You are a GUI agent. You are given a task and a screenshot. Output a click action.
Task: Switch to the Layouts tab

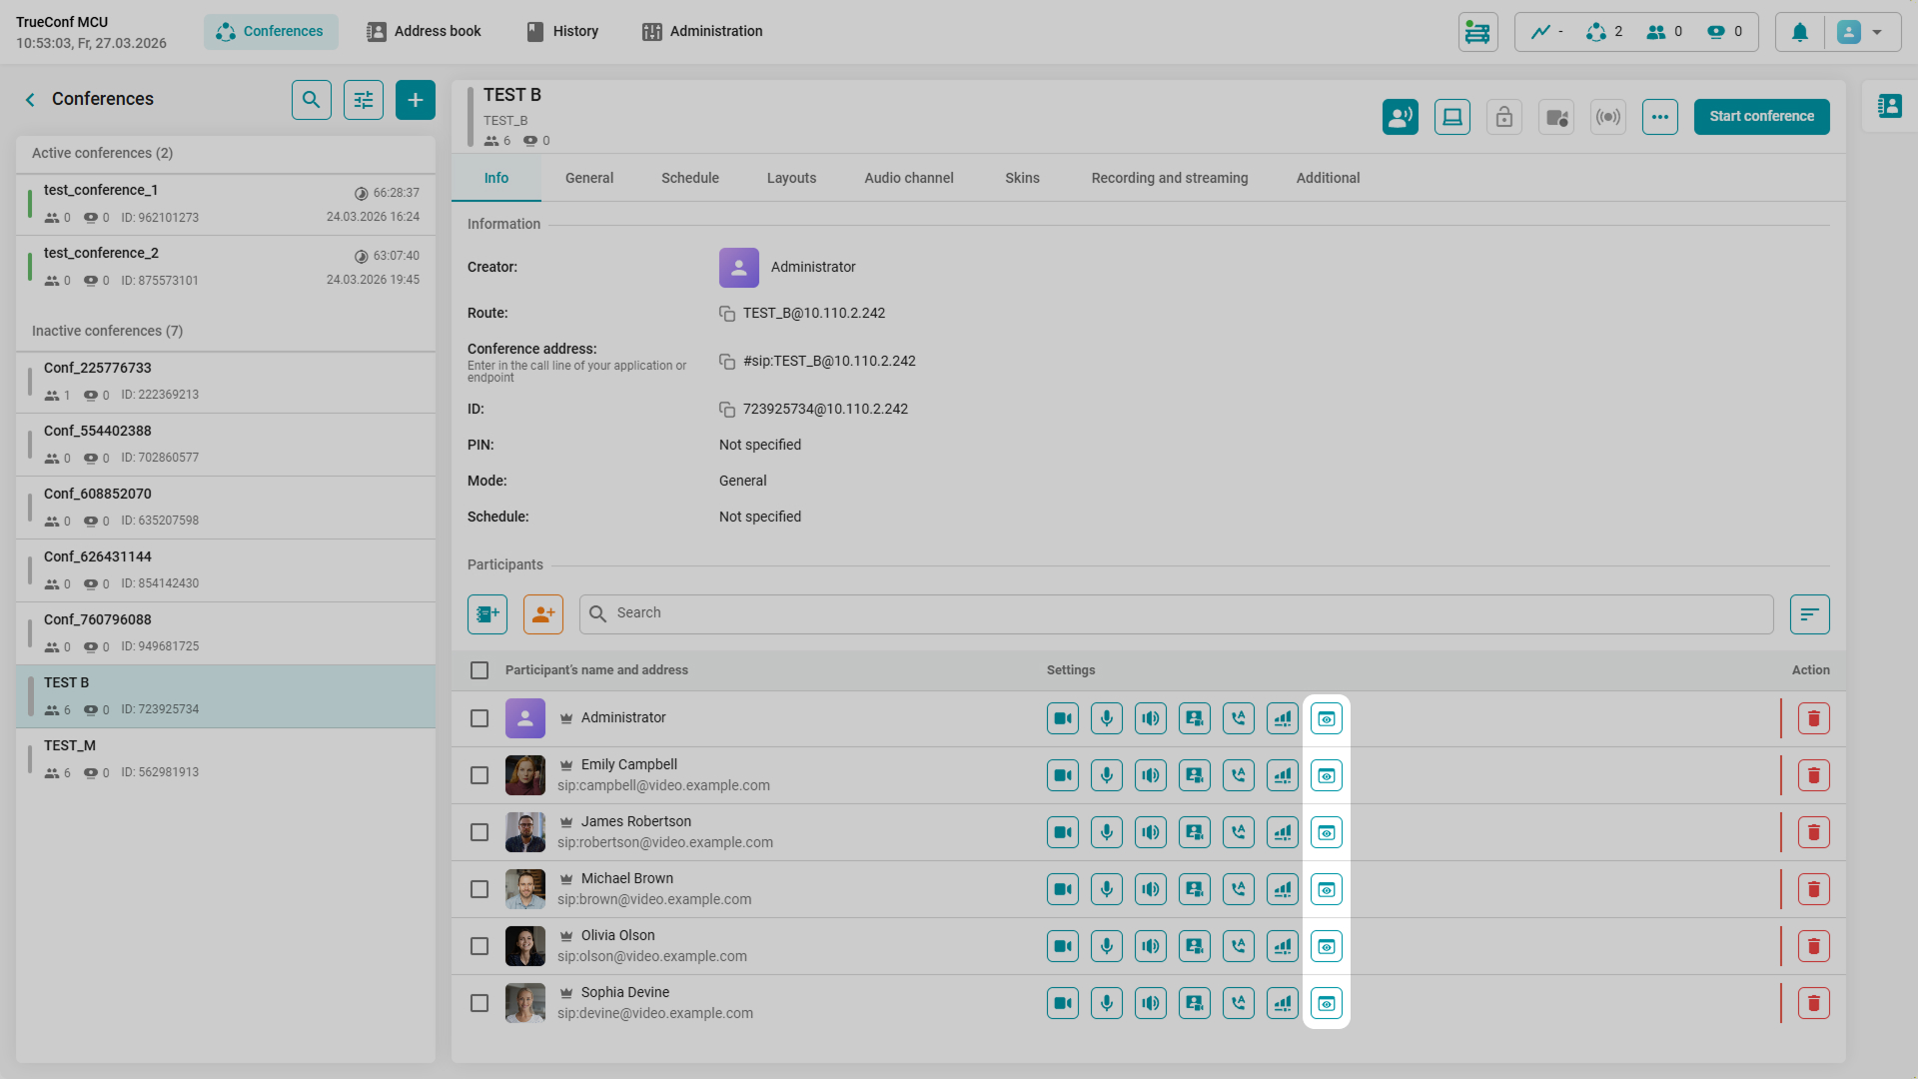791,178
